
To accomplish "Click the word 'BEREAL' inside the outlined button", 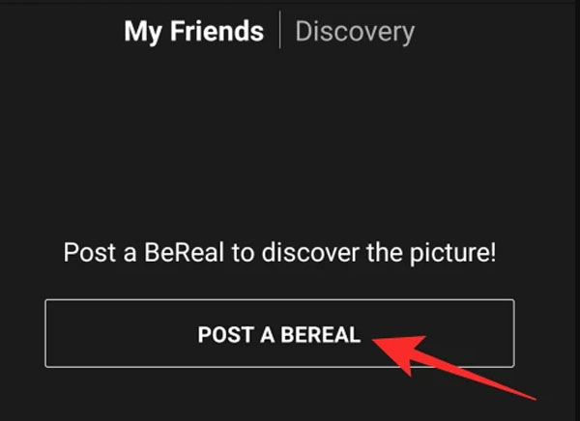I will (320, 334).
